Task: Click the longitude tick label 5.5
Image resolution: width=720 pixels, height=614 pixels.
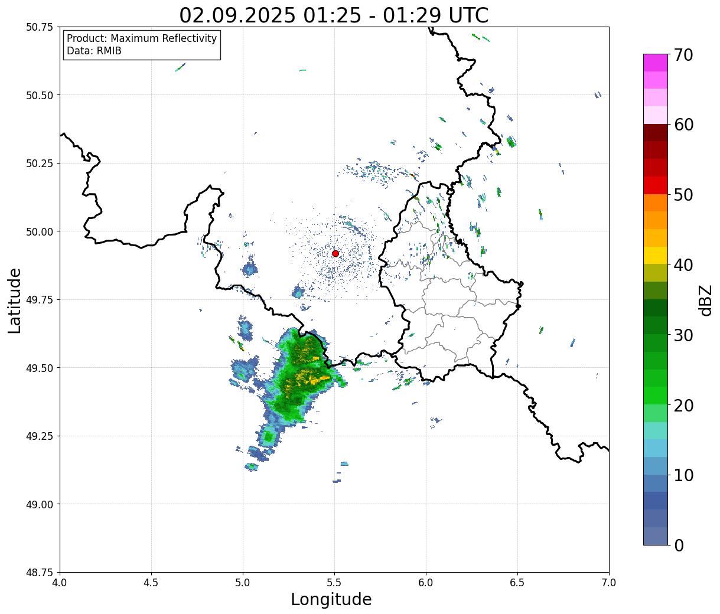Action: (x=334, y=583)
